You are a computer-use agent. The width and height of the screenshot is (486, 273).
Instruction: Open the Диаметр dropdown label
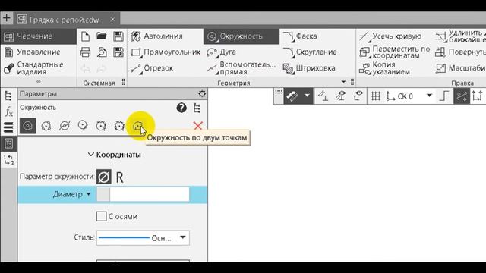pos(72,194)
